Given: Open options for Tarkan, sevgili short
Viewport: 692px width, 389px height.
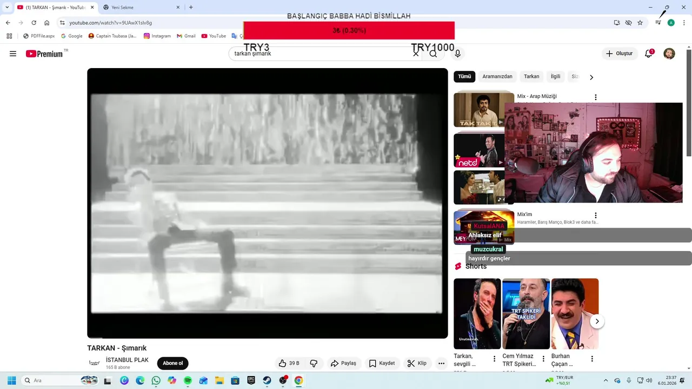Looking at the screenshot, I should [494, 359].
